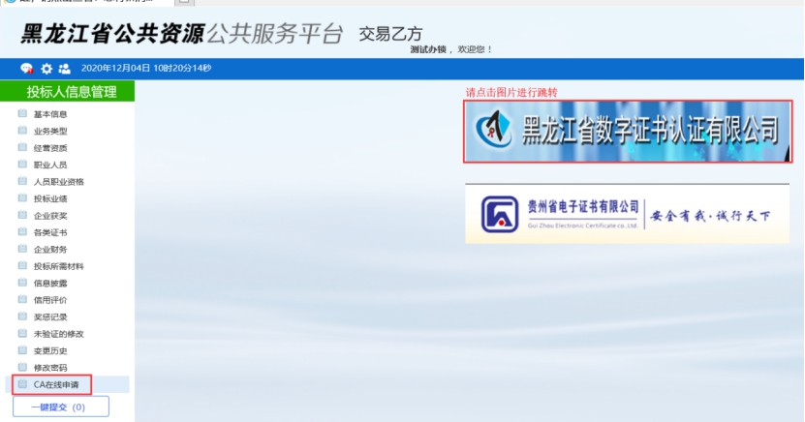Viewport: 805px width, 422px height.
Task: Click the icon next to 企业财务
Action: pyautogui.click(x=22, y=249)
